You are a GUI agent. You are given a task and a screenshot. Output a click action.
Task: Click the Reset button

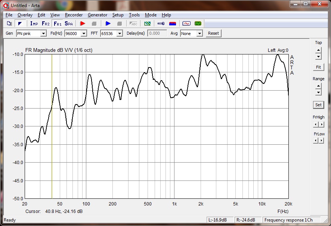point(213,33)
